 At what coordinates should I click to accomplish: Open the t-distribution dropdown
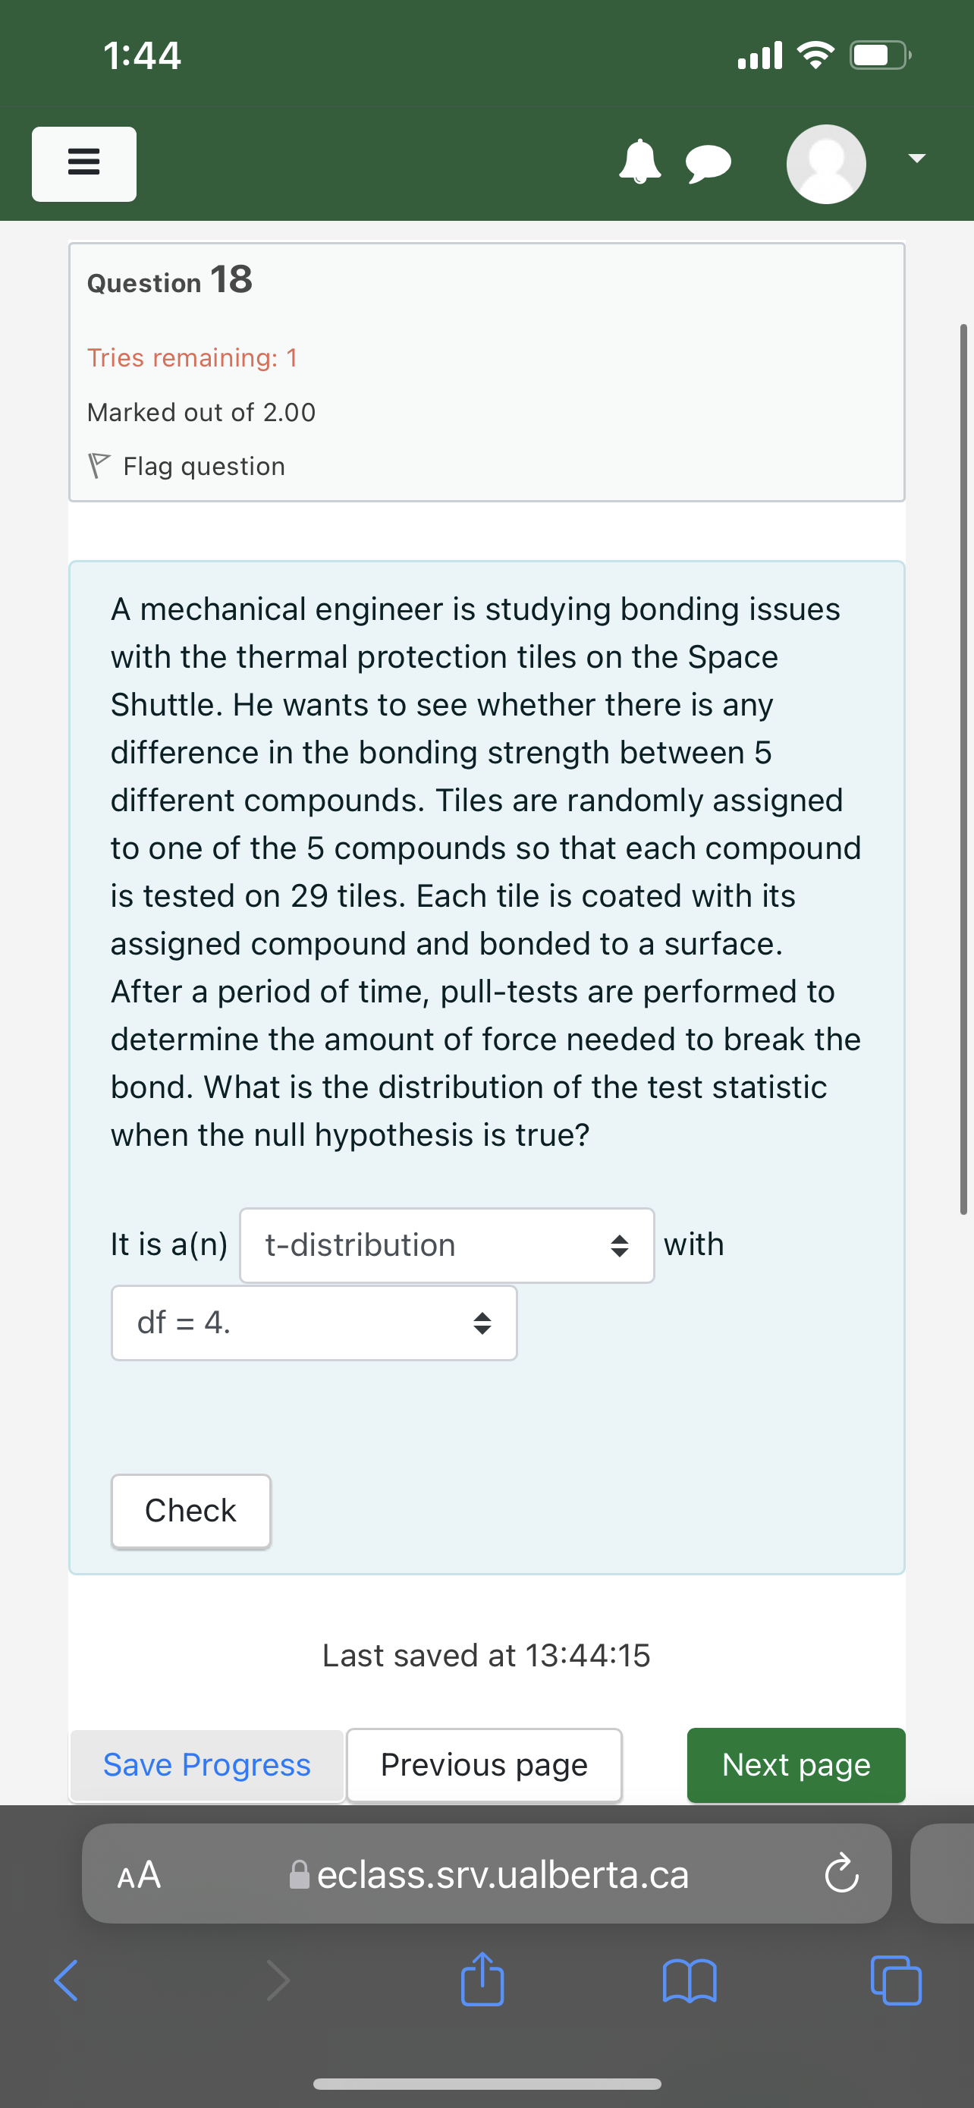pyautogui.click(x=447, y=1244)
